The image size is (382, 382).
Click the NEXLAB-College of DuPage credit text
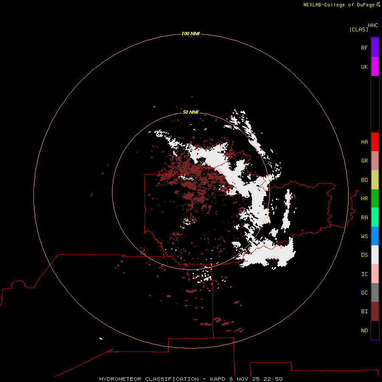coord(339,5)
